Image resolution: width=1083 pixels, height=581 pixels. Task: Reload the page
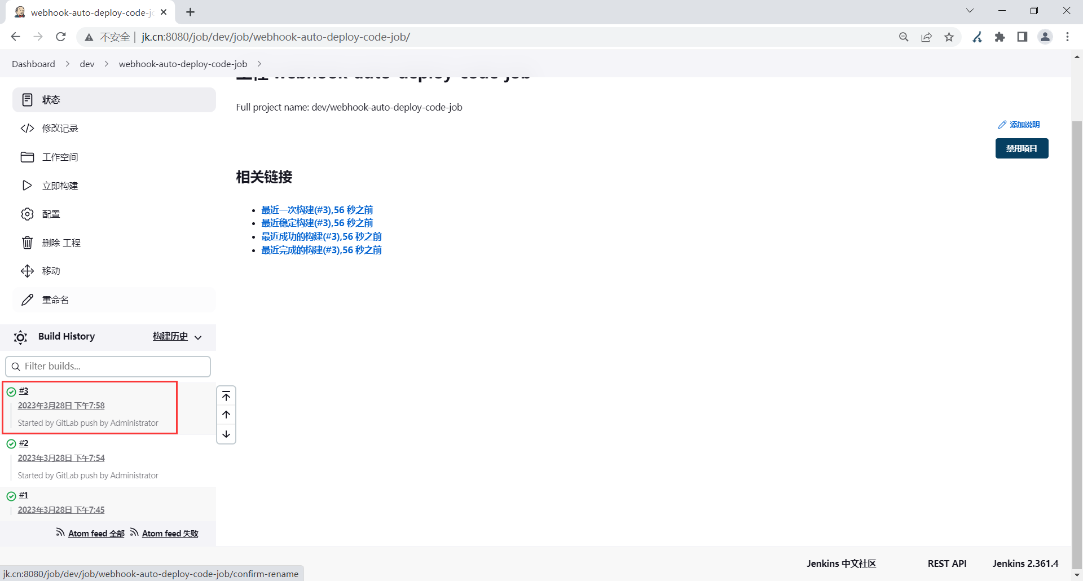click(x=61, y=37)
